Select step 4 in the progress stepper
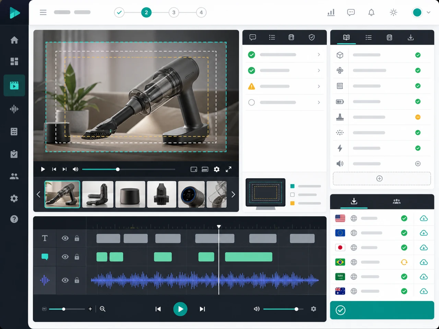Image resolution: width=439 pixels, height=329 pixels. pos(201,13)
